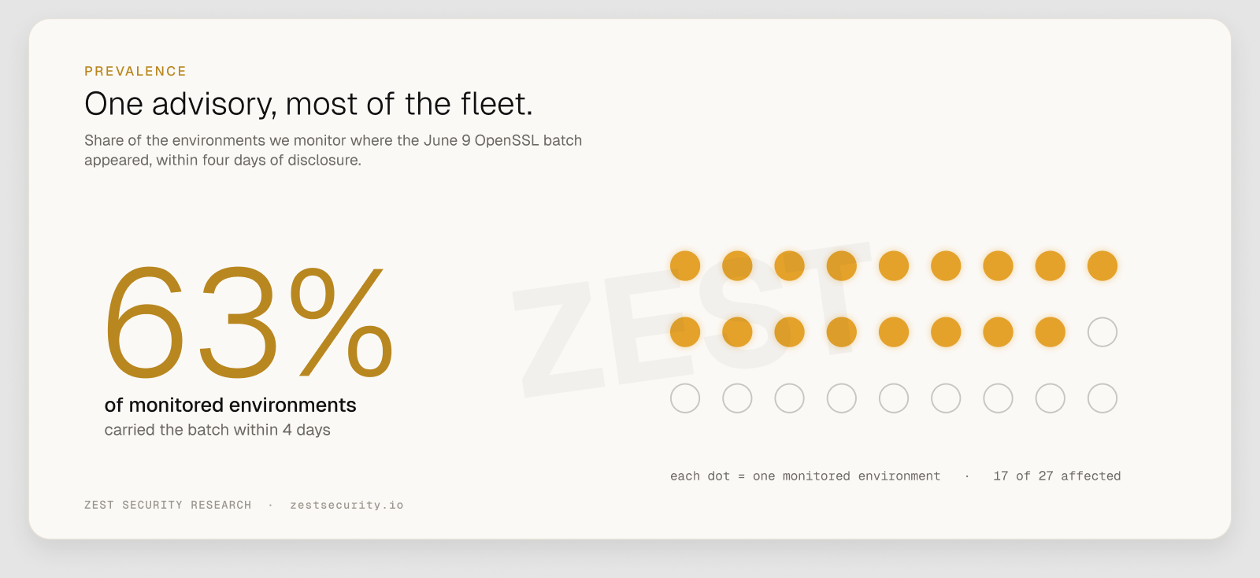
Task: Click the first filled dot in middle row
Action: (x=685, y=332)
